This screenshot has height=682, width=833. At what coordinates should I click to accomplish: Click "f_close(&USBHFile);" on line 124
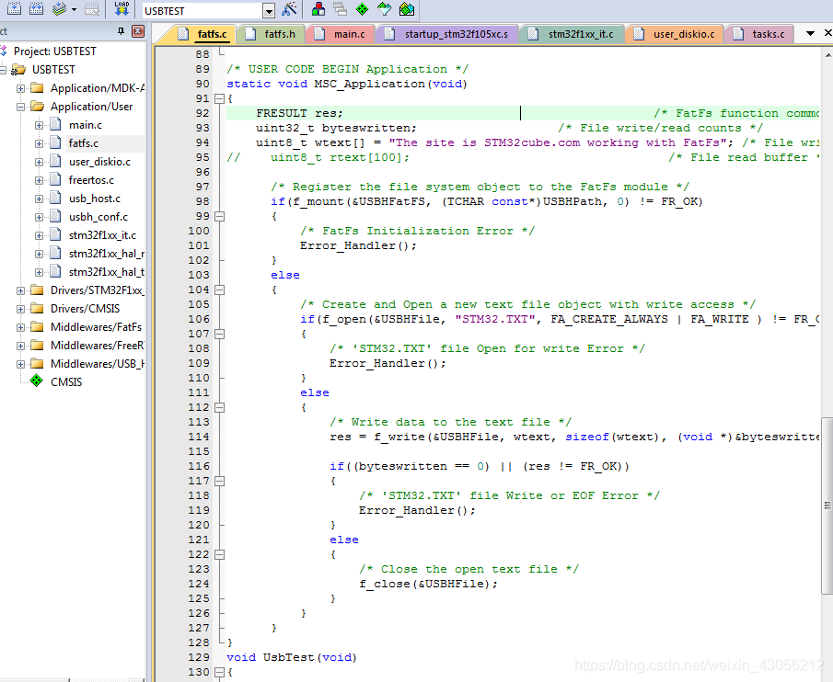[428, 584]
